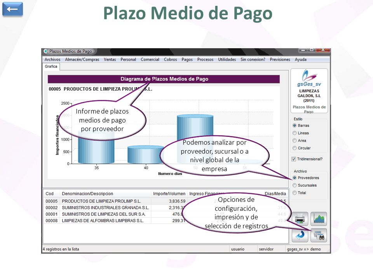Click the amount value 3,836.59
Viewport: 373px width, 280px height.
(x=177, y=201)
